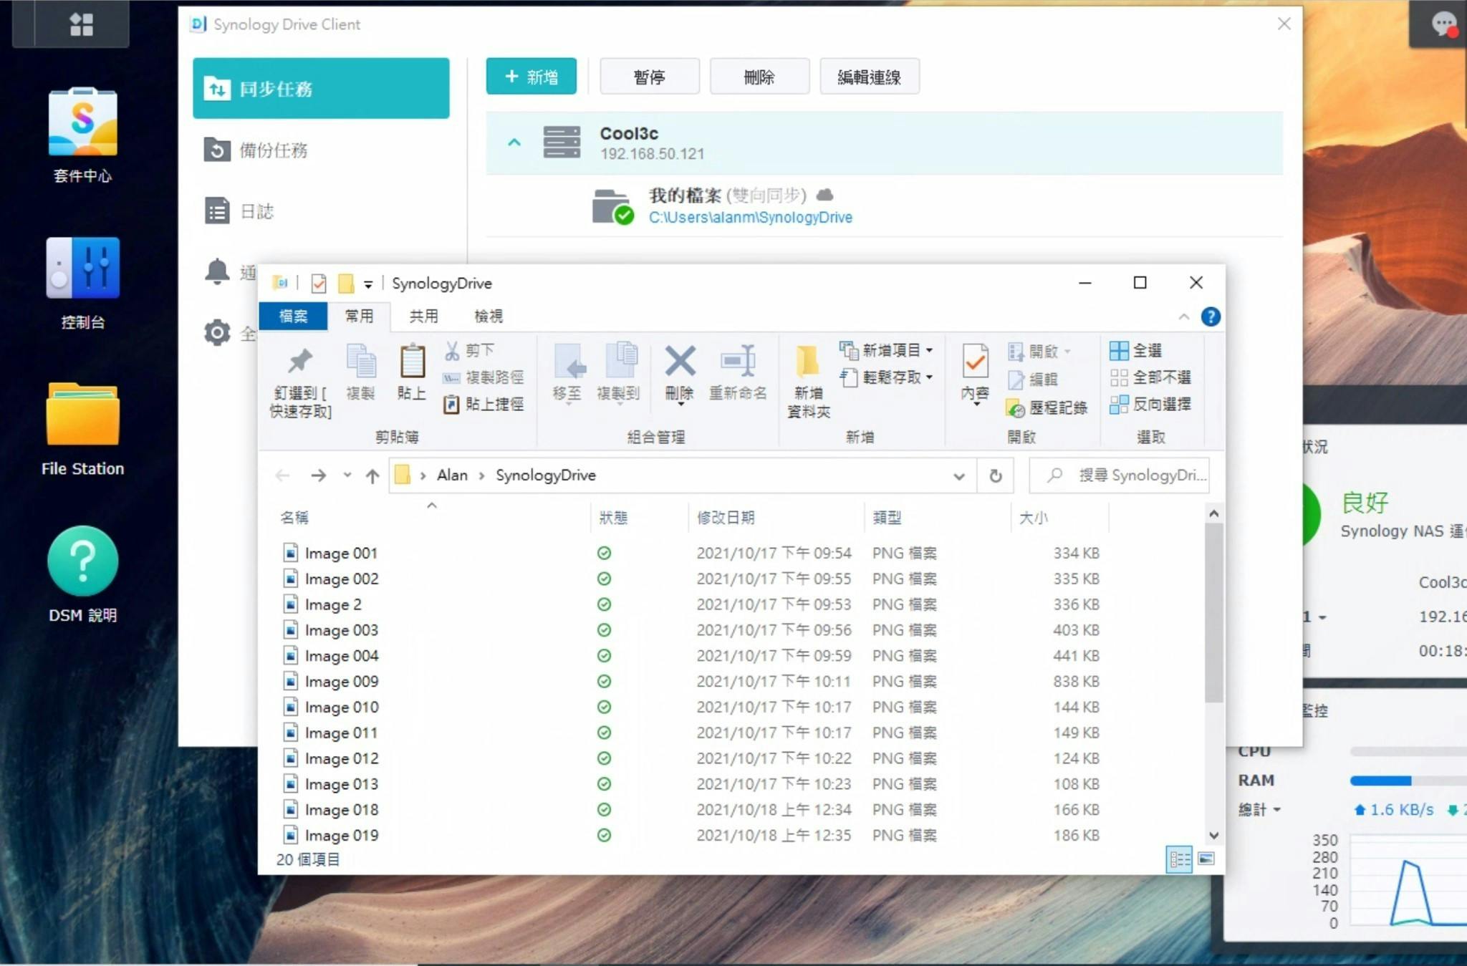Open the 開啟 dropdown in ribbon
This screenshot has height=966, width=1467.
(1039, 351)
